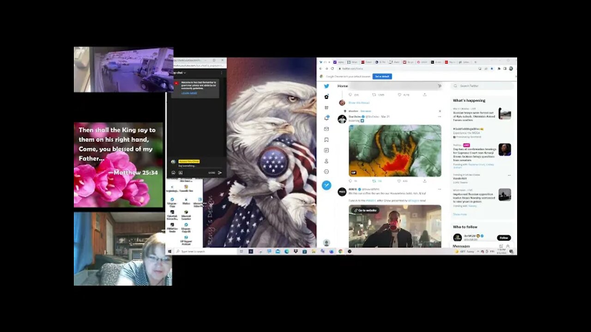Open the Profile person icon
591x332 pixels.
tap(326, 161)
